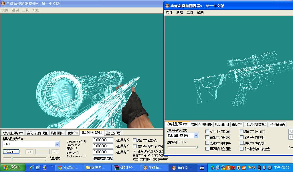Click the back viewer window's title bar icon
Viewport: 293px width, 172px height.
coord(3,3)
